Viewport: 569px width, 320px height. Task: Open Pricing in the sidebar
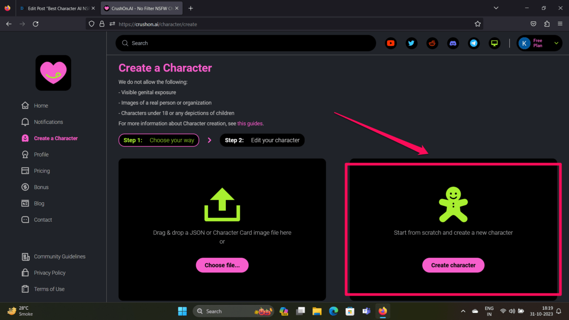[x=42, y=171]
